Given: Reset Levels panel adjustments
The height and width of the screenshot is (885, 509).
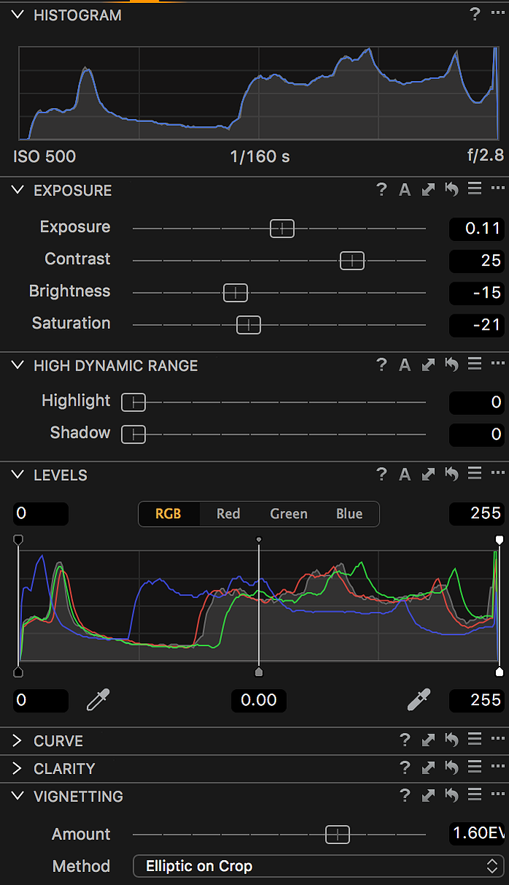Looking at the screenshot, I should pyautogui.click(x=452, y=474).
